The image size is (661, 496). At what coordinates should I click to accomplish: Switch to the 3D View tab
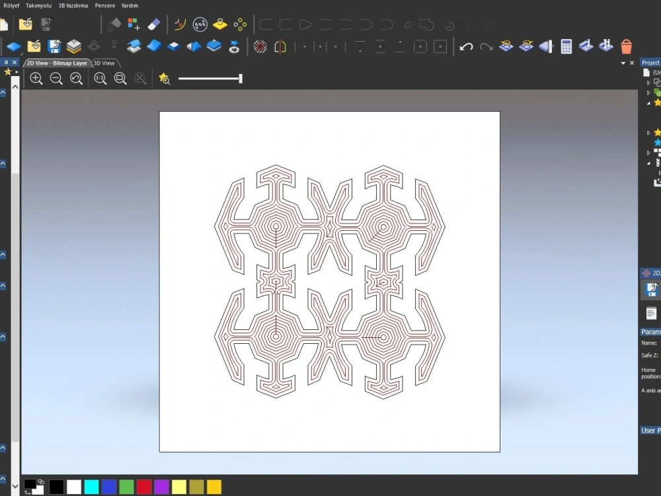click(x=104, y=63)
